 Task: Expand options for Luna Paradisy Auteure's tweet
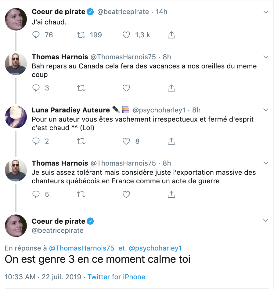coord(265,110)
